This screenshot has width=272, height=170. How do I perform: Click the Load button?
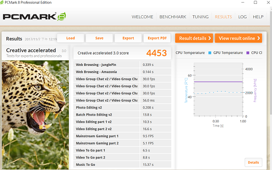pos(71,38)
